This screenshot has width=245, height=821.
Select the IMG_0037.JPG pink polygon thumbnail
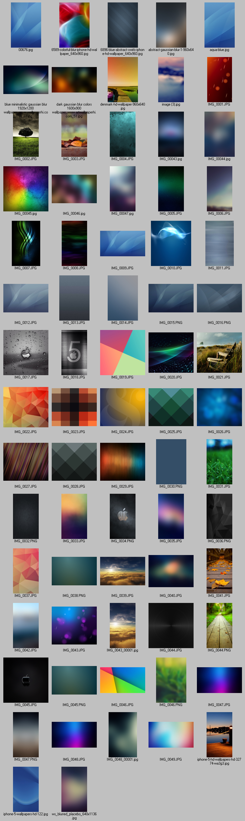point(26,571)
